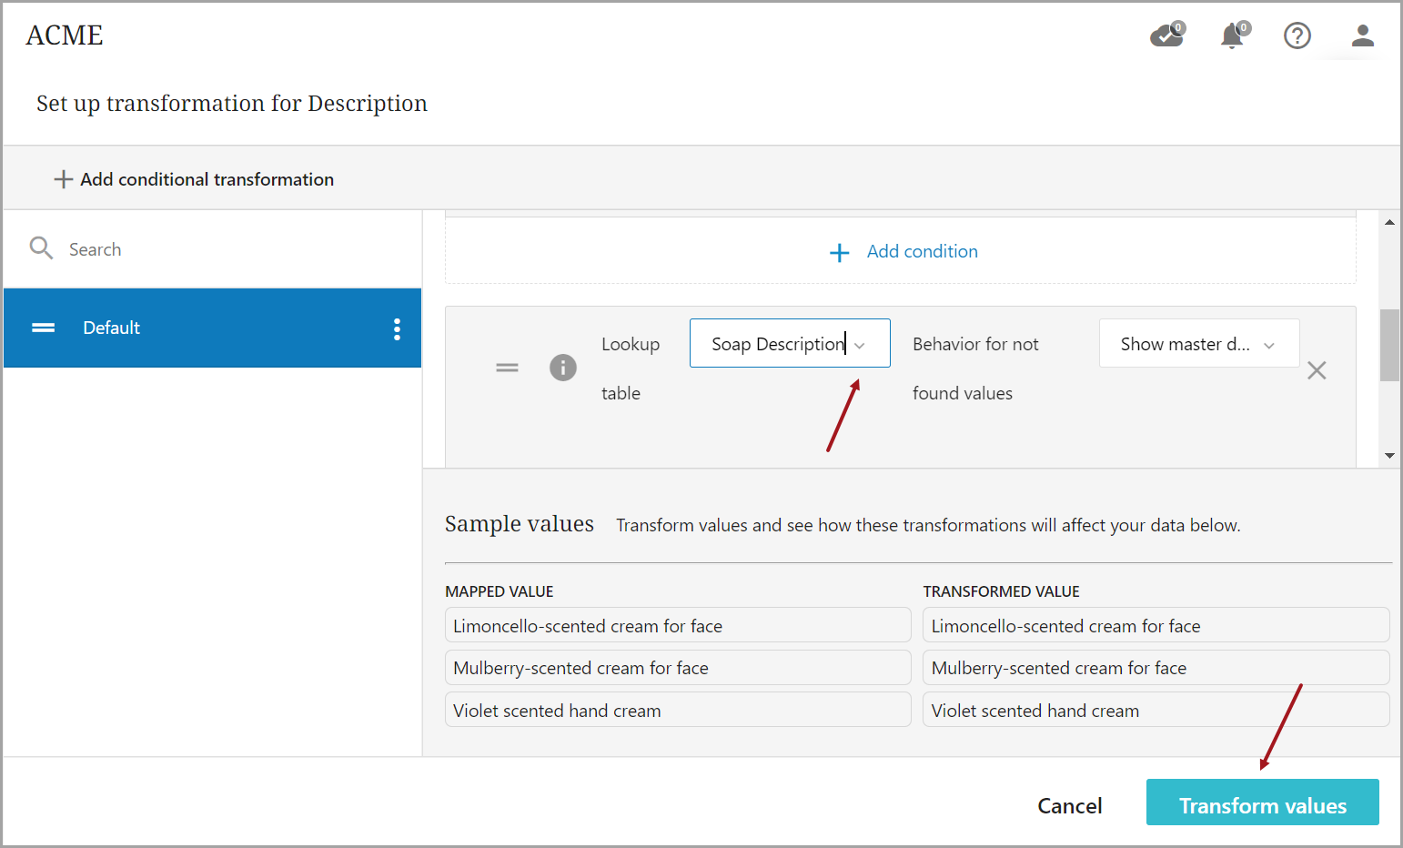Open cloud sync status icon
Screen dimensions: 1403x848
(x=1166, y=35)
